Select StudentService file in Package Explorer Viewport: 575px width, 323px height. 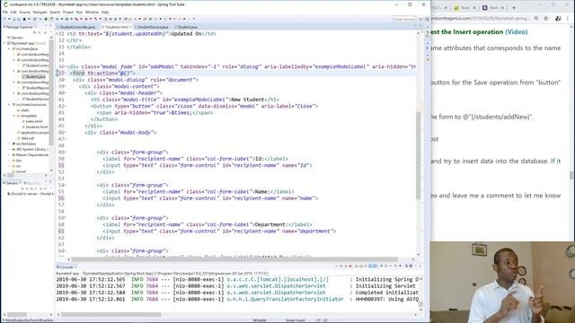(37, 100)
